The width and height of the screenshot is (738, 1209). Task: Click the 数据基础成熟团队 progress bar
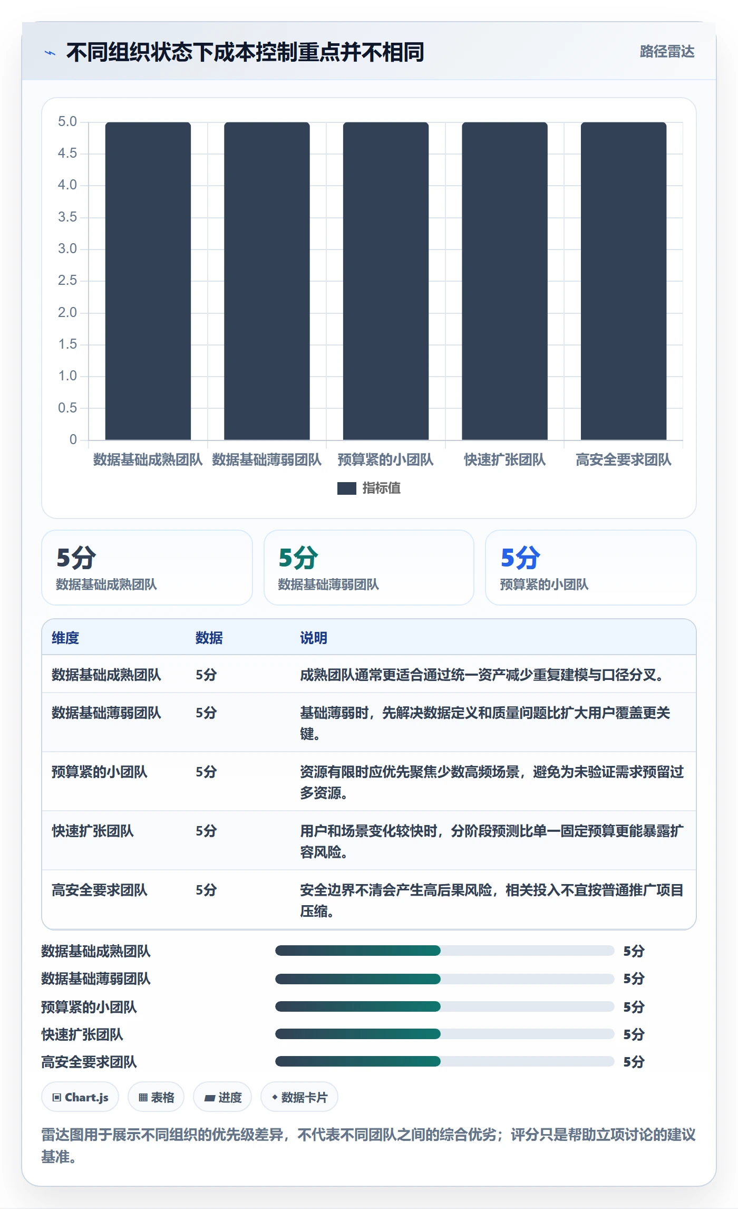(x=444, y=951)
